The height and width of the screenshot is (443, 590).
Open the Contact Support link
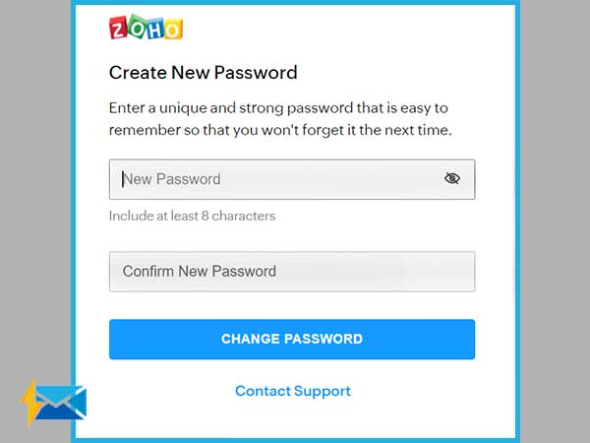coord(293,391)
